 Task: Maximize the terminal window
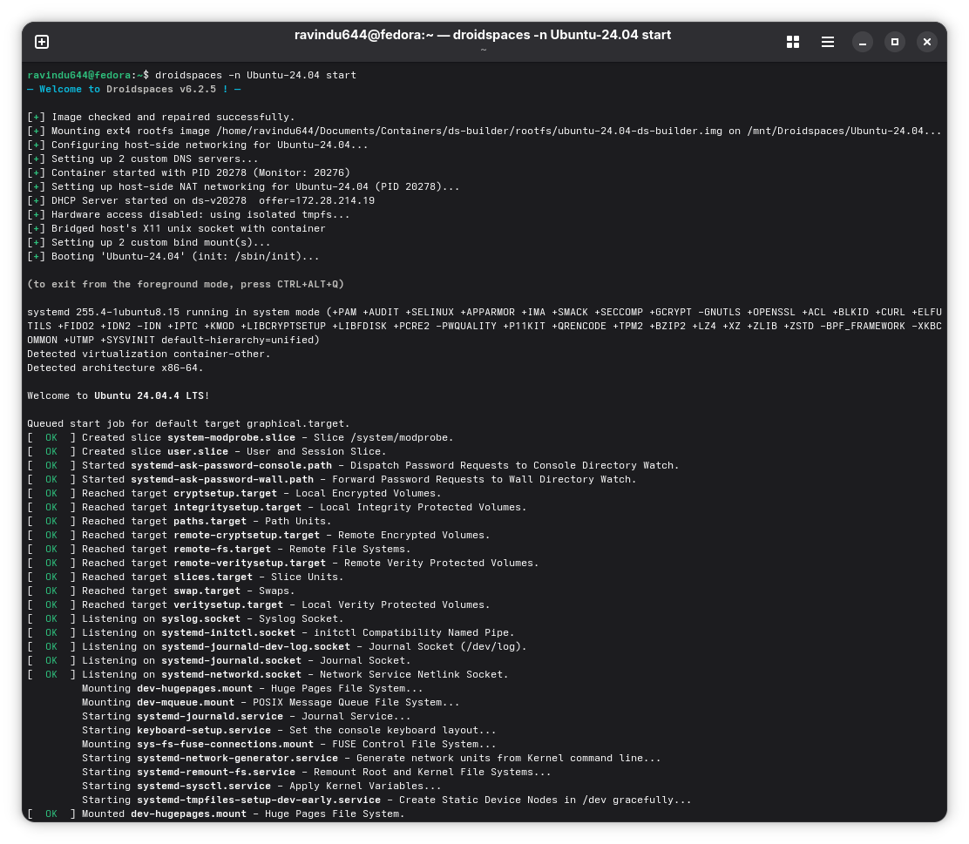[x=894, y=42]
